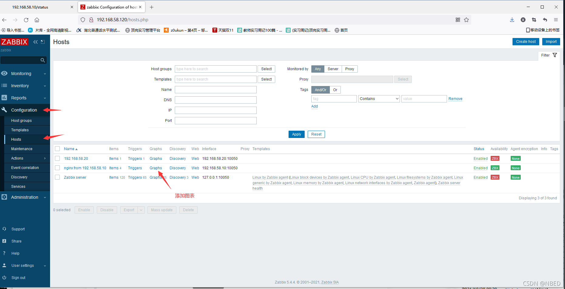Click the filter Name input field
The height and width of the screenshot is (289, 565).
(x=216, y=90)
